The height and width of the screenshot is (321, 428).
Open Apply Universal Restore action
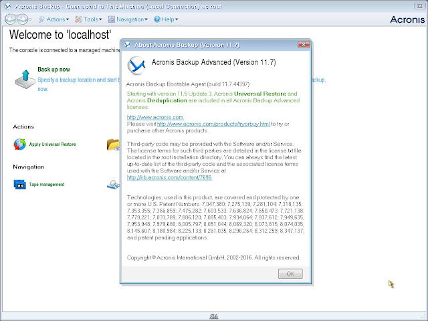[52, 144]
